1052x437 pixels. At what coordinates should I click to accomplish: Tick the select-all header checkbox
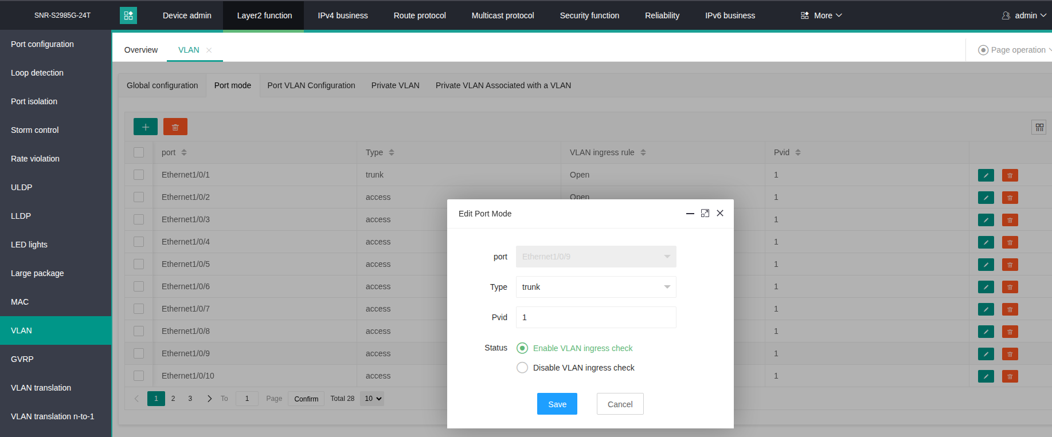tap(139, 152)
